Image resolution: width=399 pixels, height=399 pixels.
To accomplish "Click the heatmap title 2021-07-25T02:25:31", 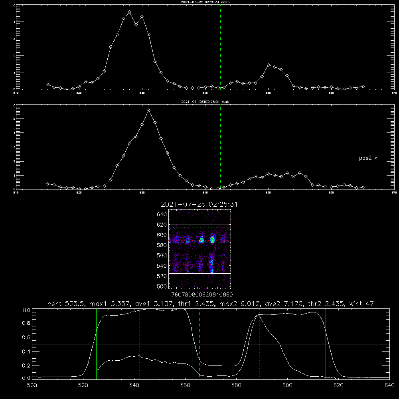I will (199, 204).
